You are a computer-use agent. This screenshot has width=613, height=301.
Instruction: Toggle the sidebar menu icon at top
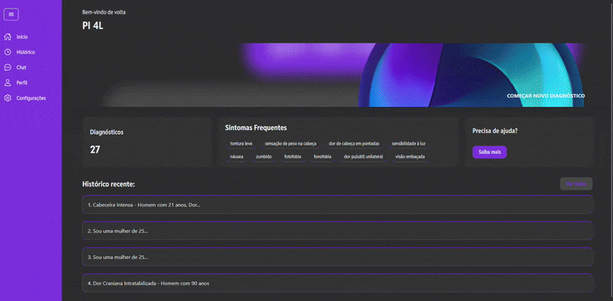pyautogui.click(x=11, y=15)
